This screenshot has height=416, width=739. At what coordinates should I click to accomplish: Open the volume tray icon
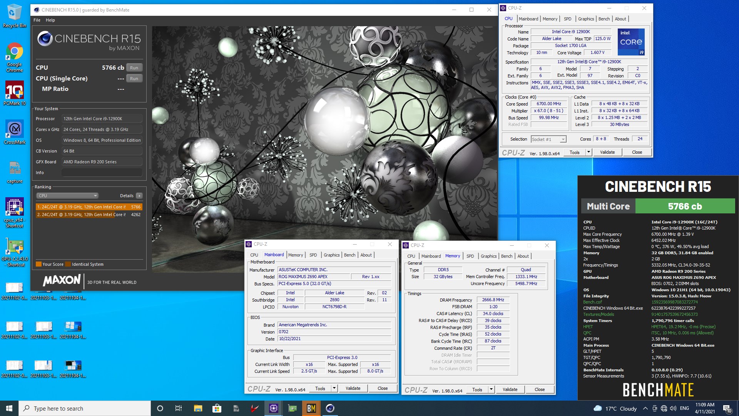[x=673, y=408]
